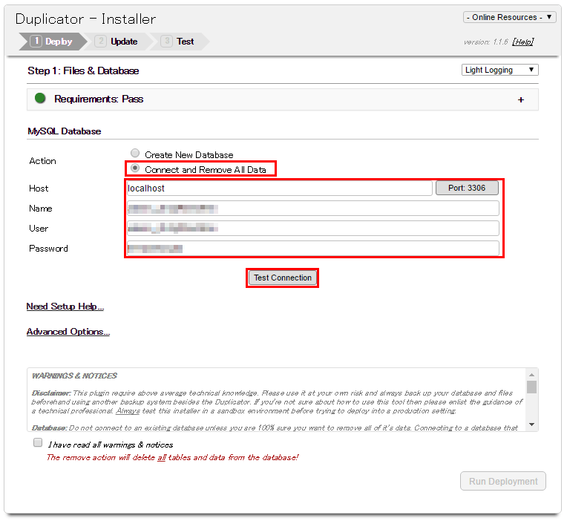Click the Host field containing localhost
This screenshot has width=567, height=521.
280,188
